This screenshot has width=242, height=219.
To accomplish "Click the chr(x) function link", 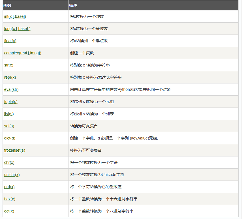I will click(9, 163).
